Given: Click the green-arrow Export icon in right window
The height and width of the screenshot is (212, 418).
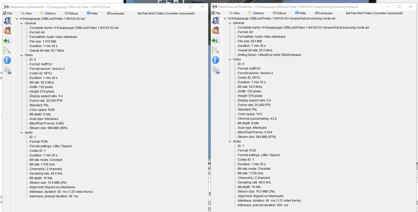Looking at the screenshot, I should (216, 40).
